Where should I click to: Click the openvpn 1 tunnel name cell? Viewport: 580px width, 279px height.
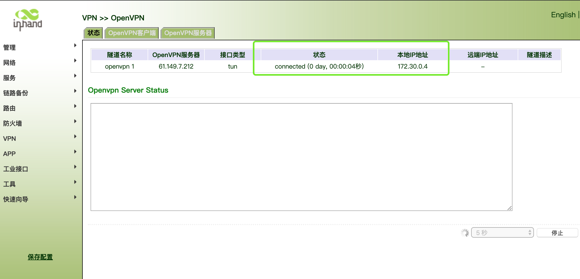(119, 66)
